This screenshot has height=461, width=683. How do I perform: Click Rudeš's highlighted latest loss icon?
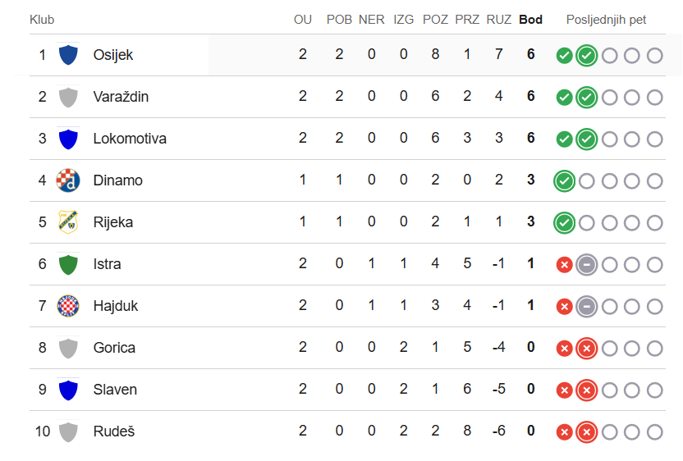pyautogui.click(x=586, y=431)
